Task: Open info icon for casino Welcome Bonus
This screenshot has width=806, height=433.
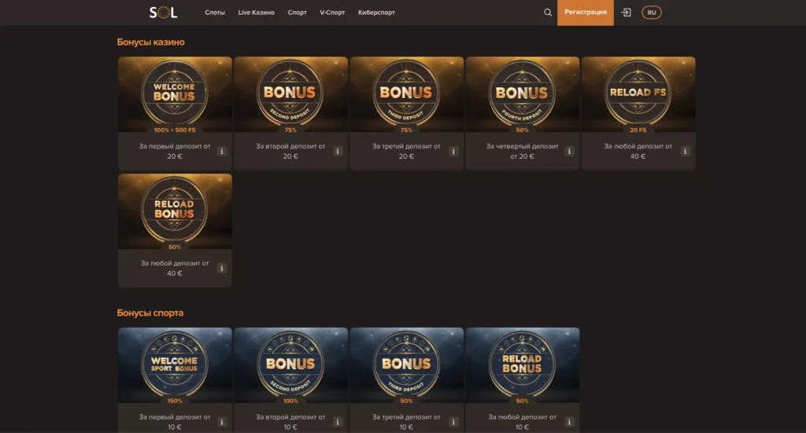Action: [222, 152]
